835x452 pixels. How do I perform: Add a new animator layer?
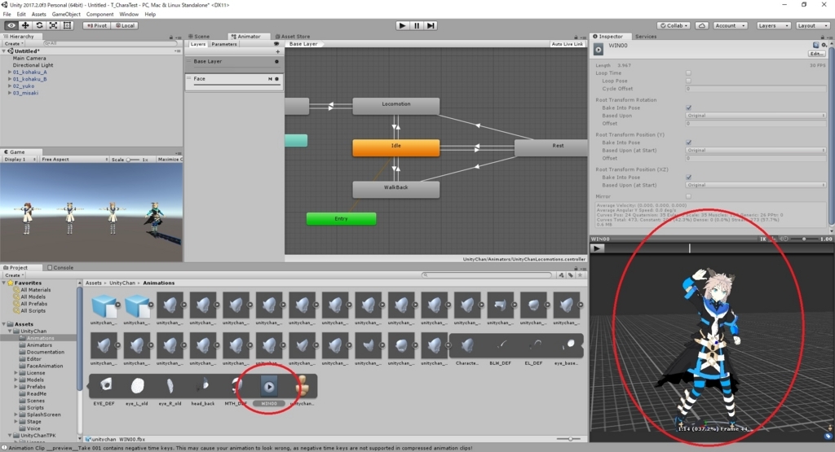tap(277, 51)
